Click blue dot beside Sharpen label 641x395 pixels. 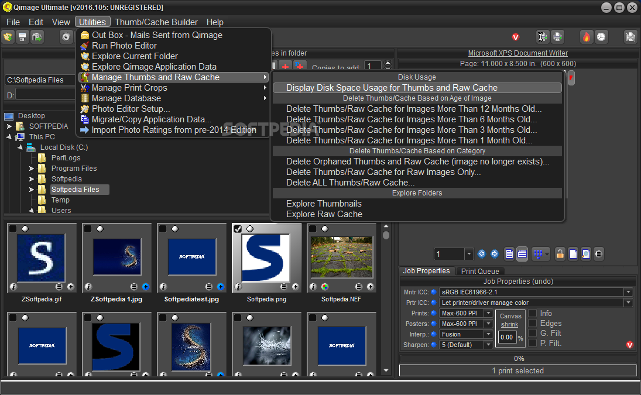434,345
